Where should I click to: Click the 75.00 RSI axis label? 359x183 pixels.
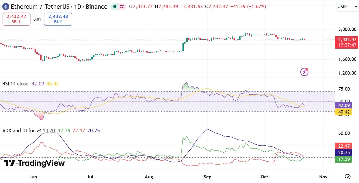[x=344, y=89]
